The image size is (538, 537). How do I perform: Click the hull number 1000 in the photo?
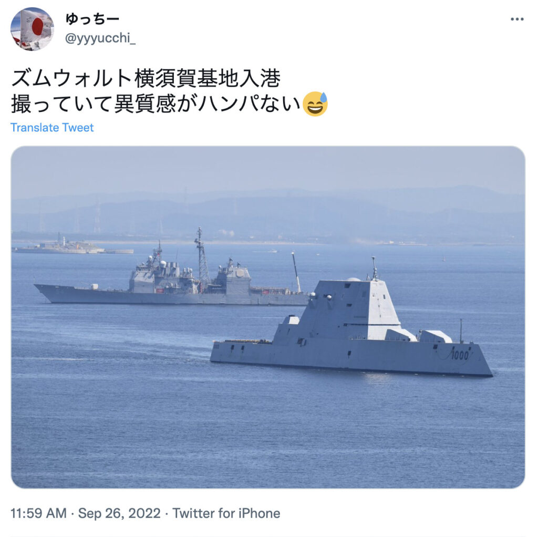click(459, 355)
